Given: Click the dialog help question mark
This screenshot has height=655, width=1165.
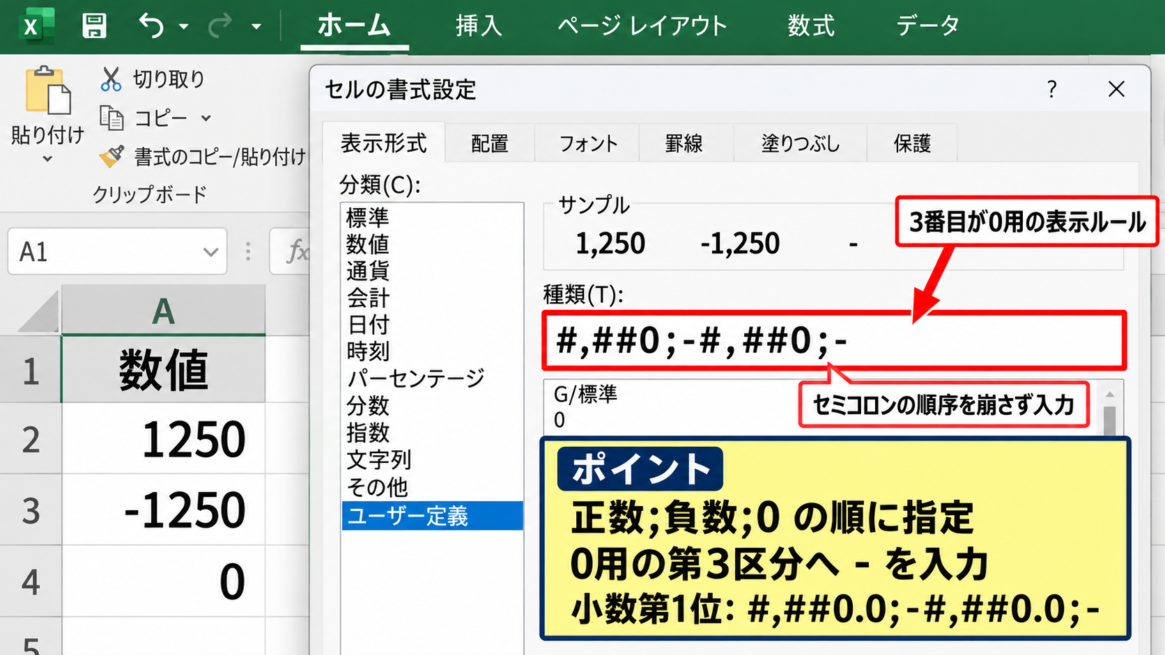Looking at the screenshot, I should click(x=1051, y=89).
